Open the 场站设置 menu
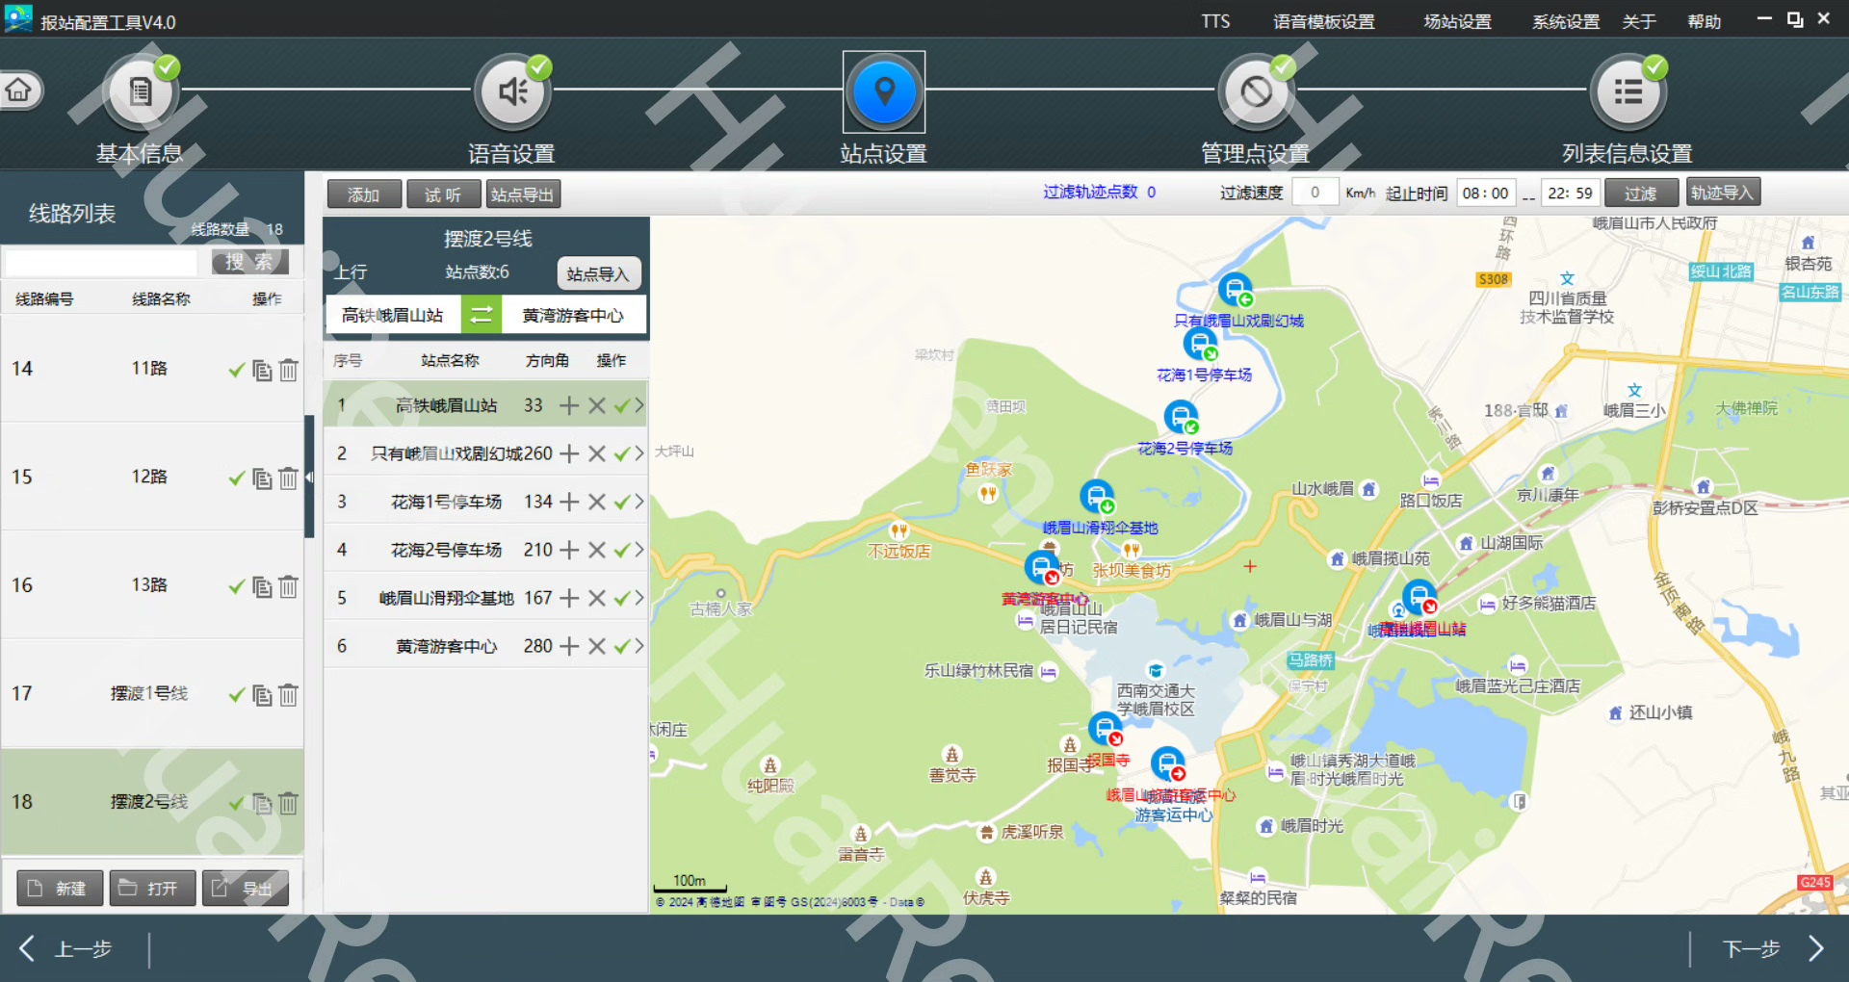The height and width of the screenshot is (982, 1849). 1458,21
